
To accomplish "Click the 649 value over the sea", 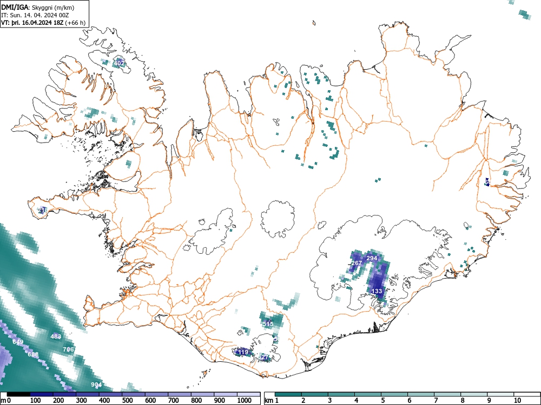I will pos(18,342).
